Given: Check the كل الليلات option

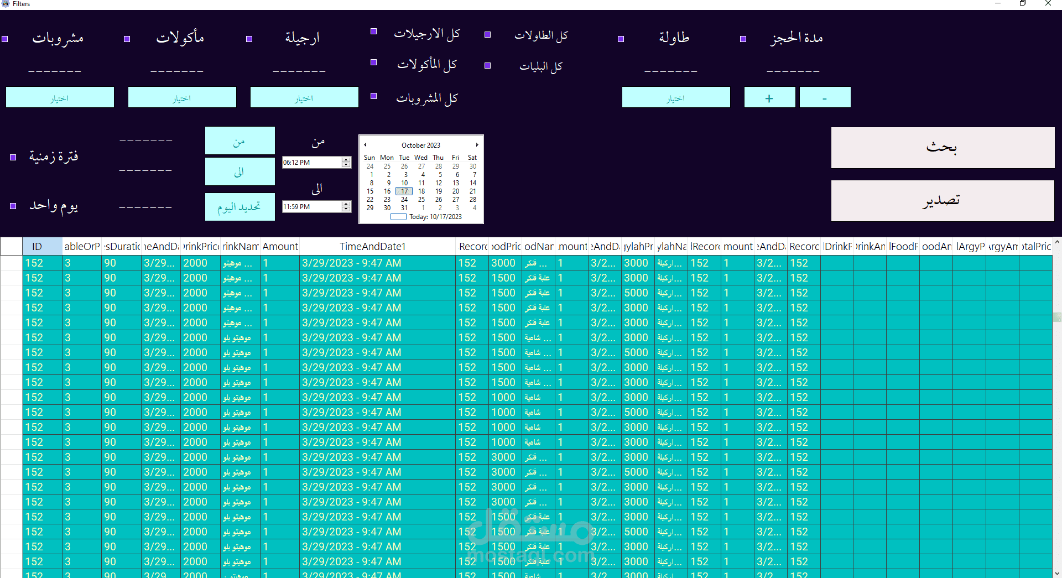Looking at the screenshot, I should pos(488,66).
